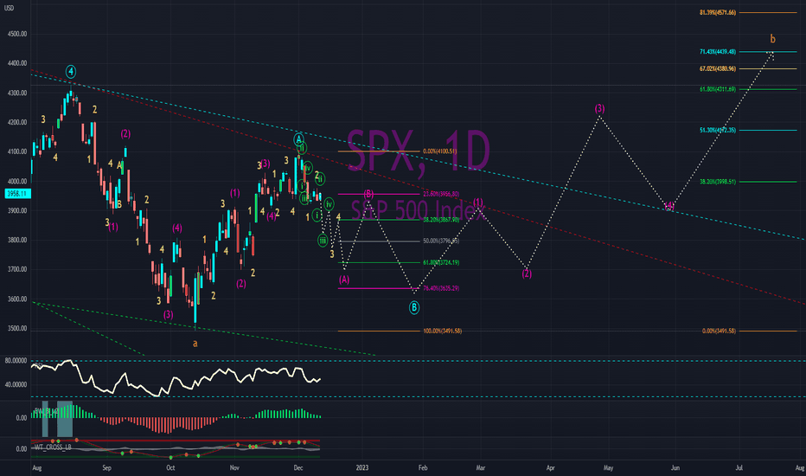Select the 50.00% gray Fibonacci label
The height and width of the screenshot is (476, 806).
(441, 241)
